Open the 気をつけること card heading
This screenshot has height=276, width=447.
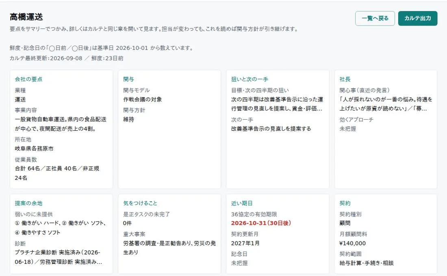(140, 203)
